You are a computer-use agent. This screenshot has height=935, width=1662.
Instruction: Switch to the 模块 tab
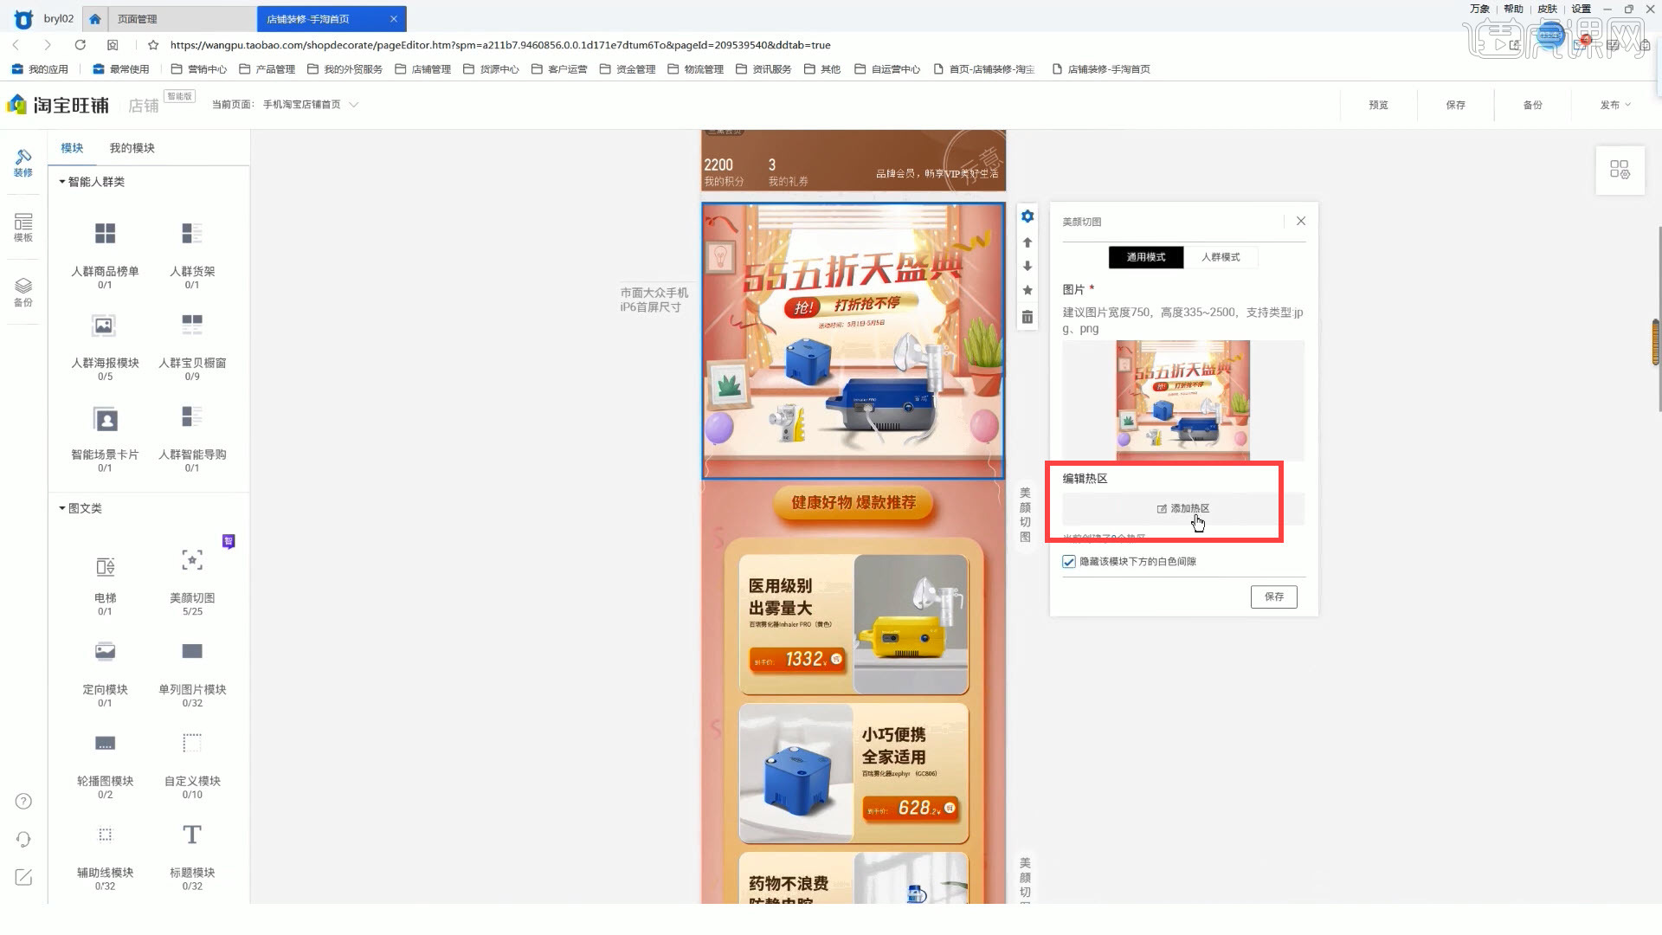pos(72,148)
